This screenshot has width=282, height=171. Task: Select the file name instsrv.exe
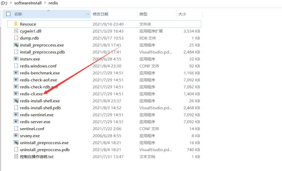point(30,59)
